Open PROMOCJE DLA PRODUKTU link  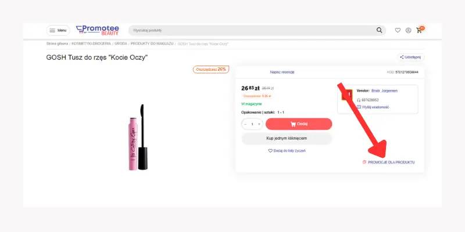391,162
